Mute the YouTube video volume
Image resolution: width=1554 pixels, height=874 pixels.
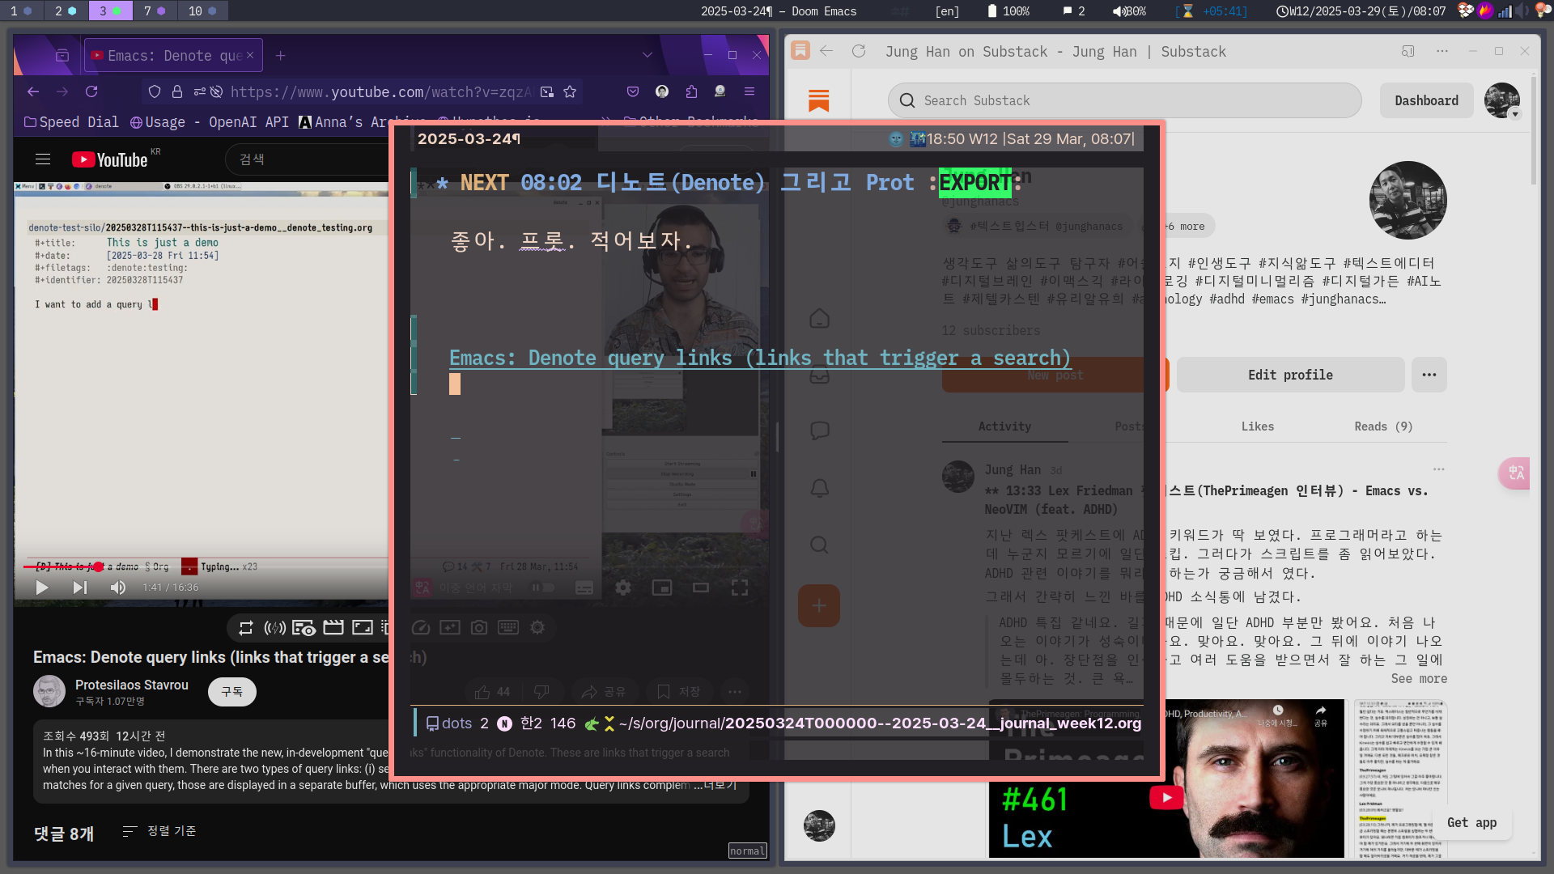click(x=118, y=588)
